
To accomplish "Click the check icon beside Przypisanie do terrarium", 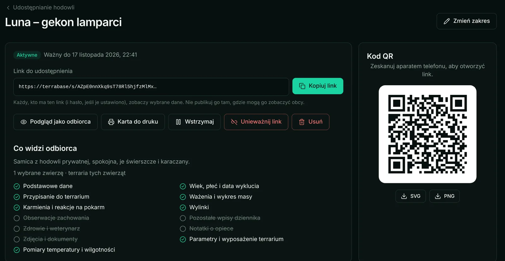I will click(17, 197).
